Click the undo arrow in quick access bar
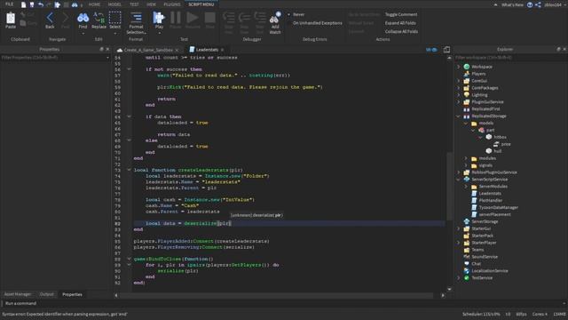Image resolution: width=568 pixels, height=320 pixels. click(41, 4)
